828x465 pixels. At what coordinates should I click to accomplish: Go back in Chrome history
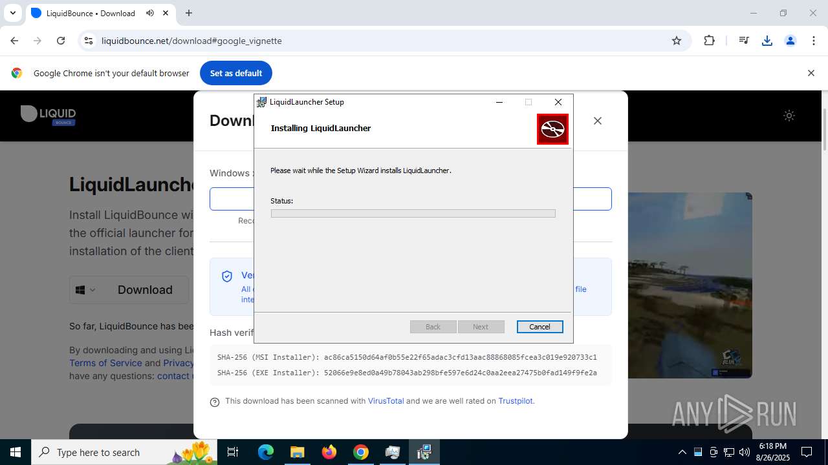pyautogui.click(x=14, y=41)
